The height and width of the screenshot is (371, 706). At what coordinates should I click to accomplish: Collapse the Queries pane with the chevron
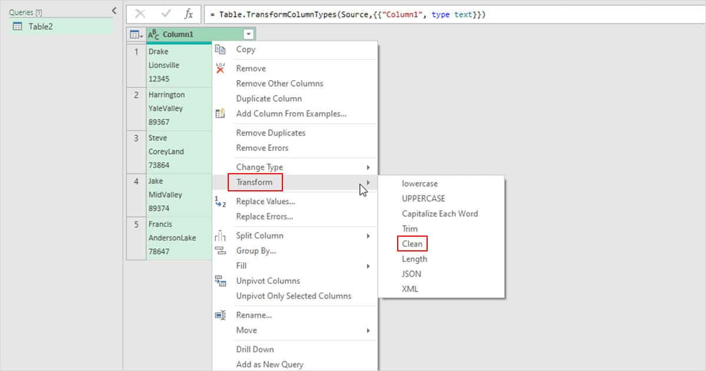pyautogui.click(x=114, y=10)
